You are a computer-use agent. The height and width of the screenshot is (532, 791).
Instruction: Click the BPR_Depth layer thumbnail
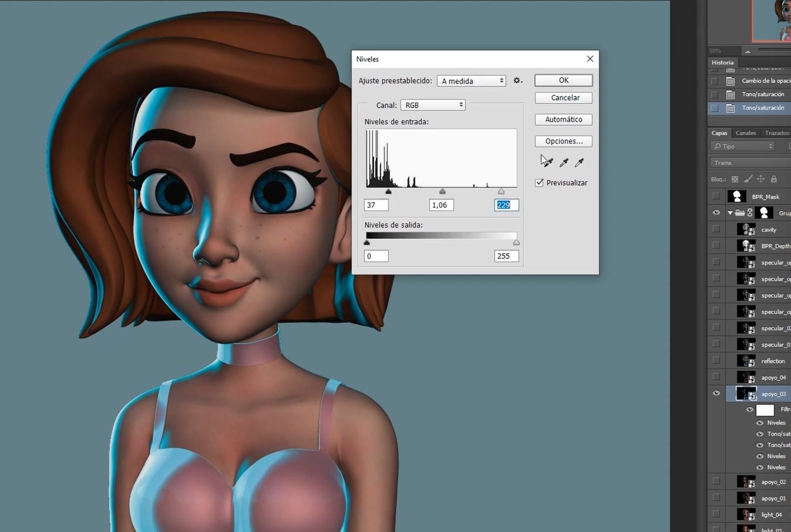746,246
